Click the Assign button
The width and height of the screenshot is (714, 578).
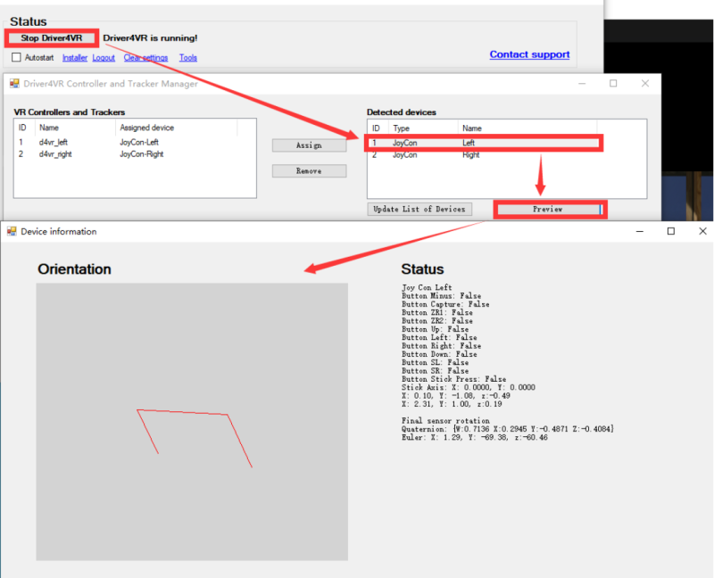[309, 145]
